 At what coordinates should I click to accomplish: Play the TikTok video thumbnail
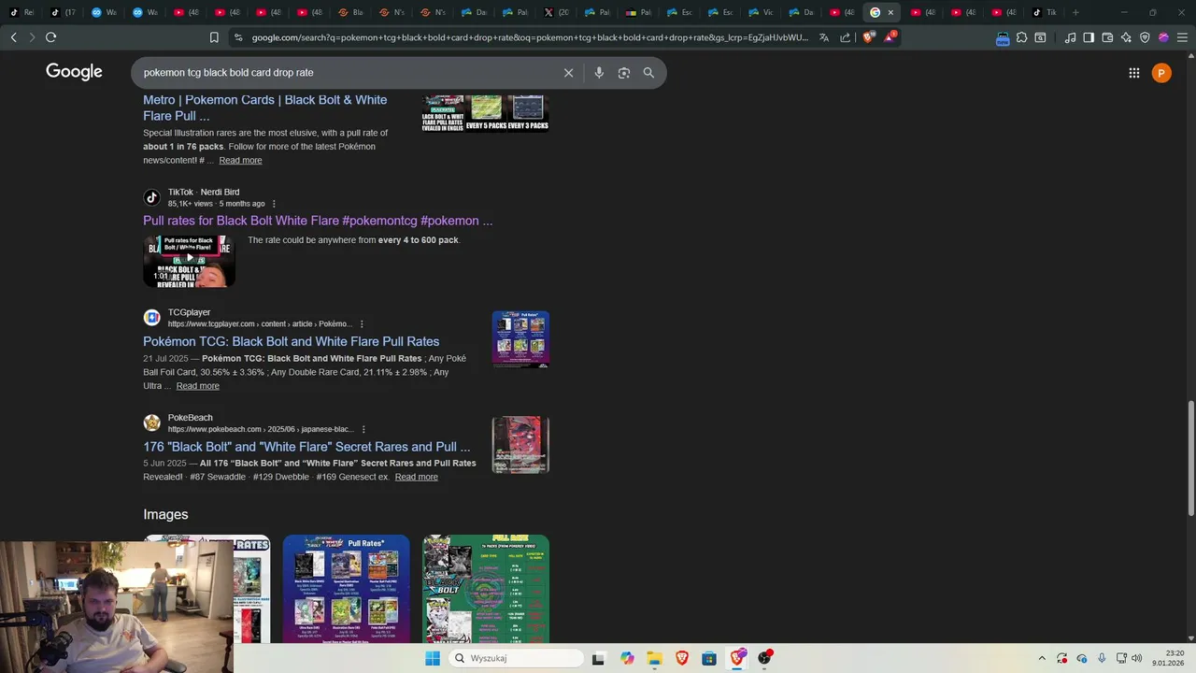pyautogui.click(x=189, y=261)
